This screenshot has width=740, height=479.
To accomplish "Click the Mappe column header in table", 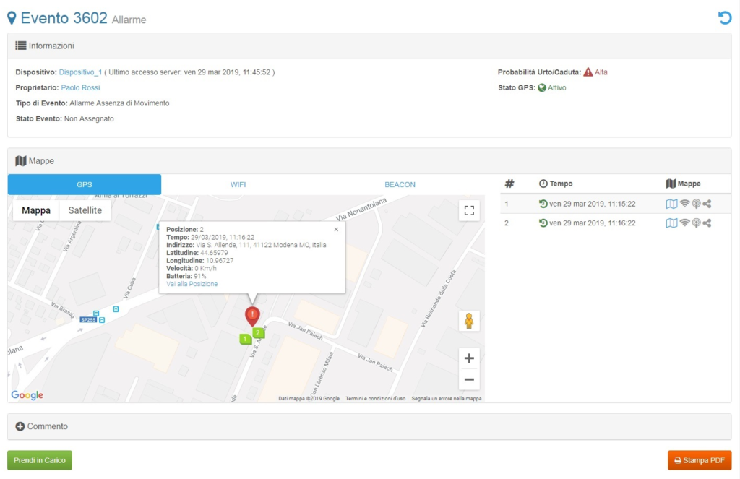I will tap(683, 184).
